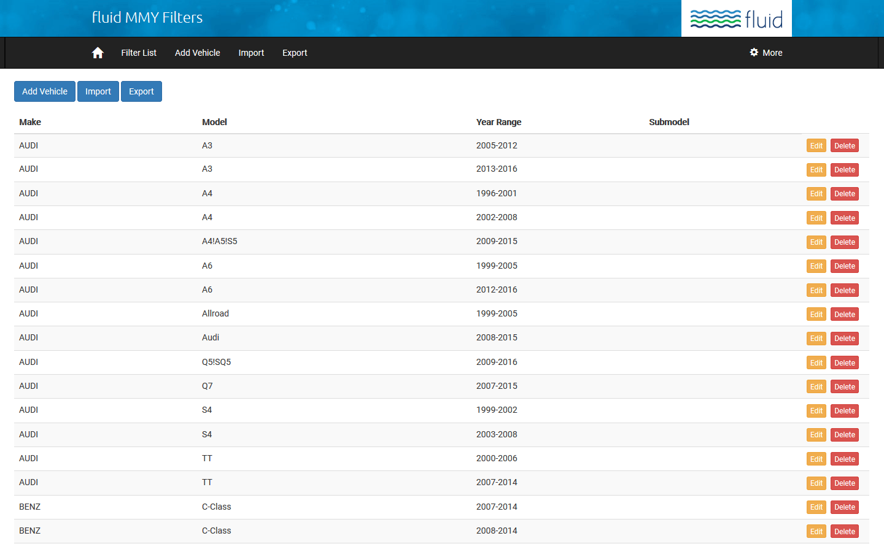Click the Year Range column header
884x552 pixels.
point(498,122)
